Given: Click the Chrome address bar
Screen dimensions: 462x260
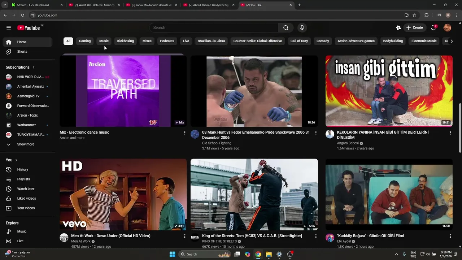Looking at the screenshot, I should (x=217, y=15).
